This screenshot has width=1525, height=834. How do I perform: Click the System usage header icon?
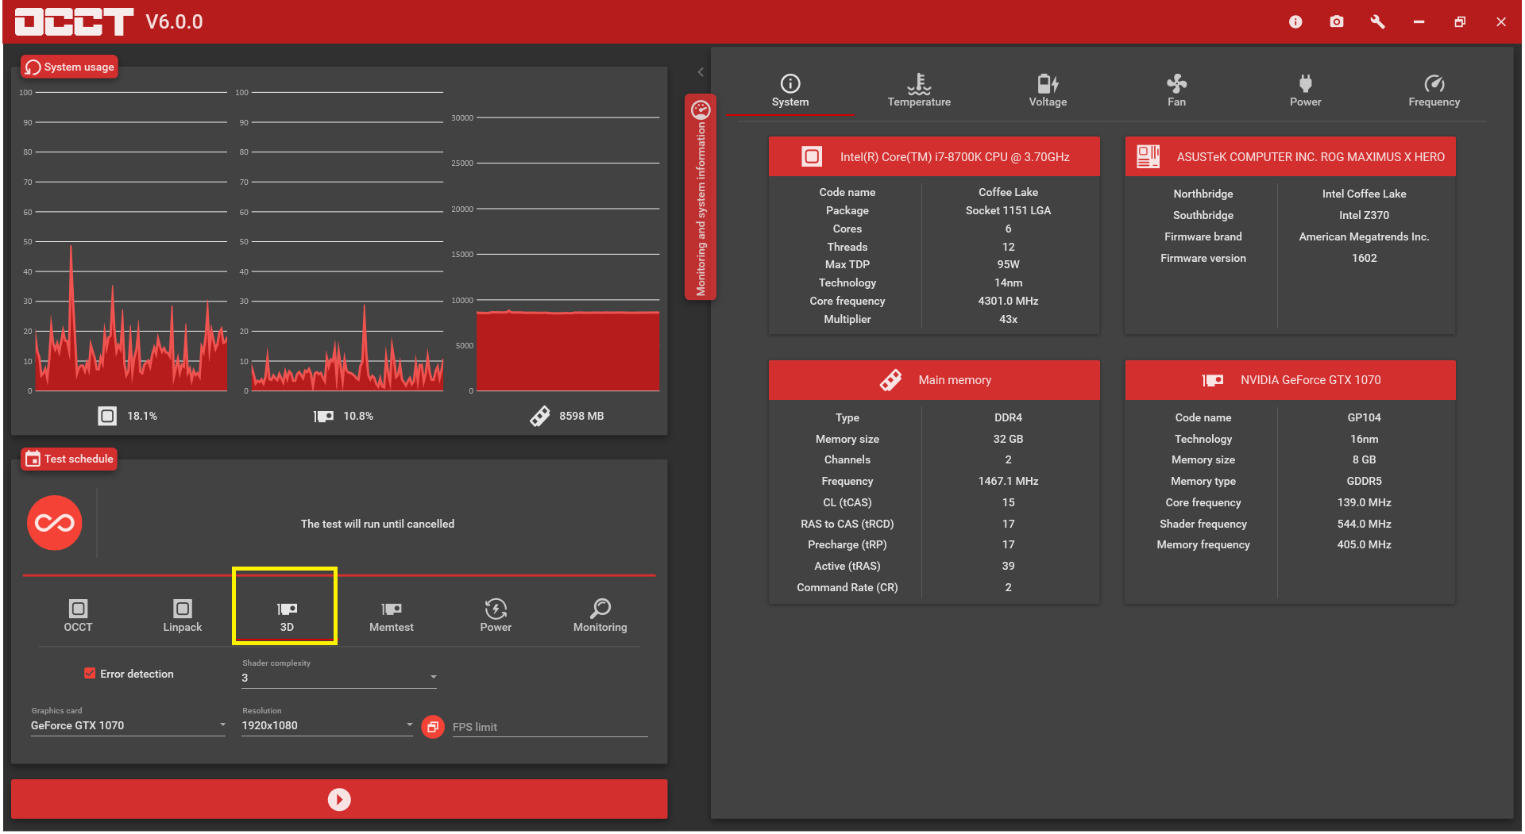click(33, 67)
